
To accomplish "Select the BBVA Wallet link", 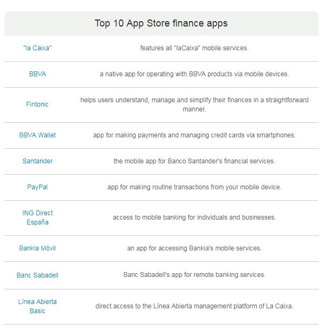I will 37,135.
